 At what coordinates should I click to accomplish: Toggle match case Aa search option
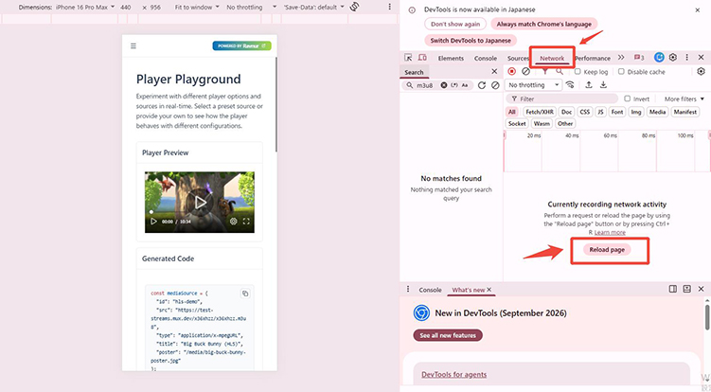pos(464,85)
